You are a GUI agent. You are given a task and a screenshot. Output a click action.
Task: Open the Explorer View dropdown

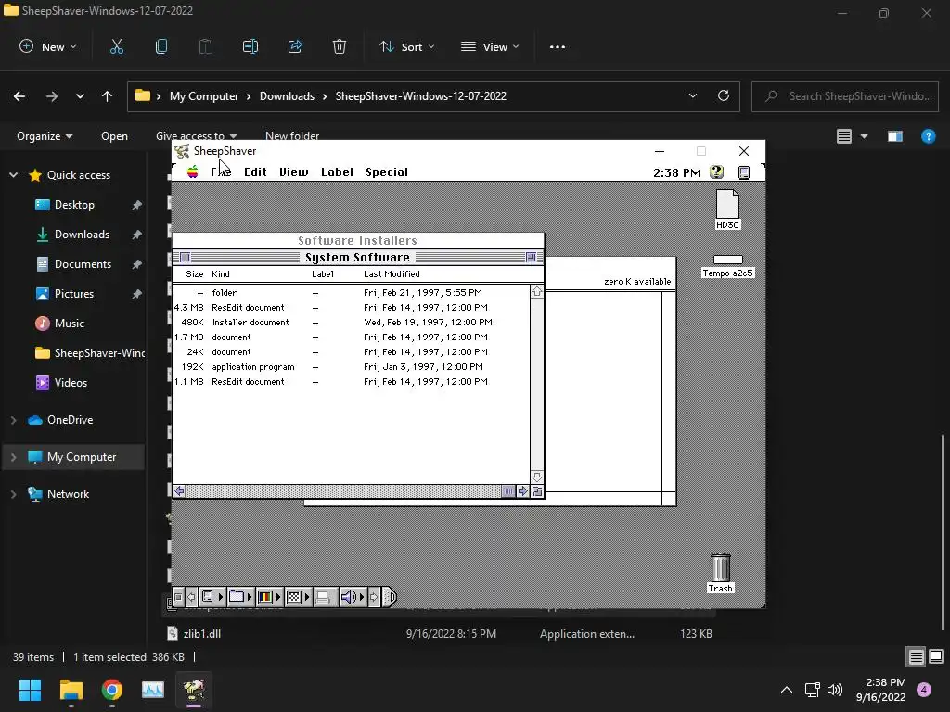coord(490,46)
